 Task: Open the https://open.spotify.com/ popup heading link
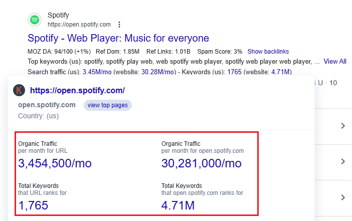77,90
